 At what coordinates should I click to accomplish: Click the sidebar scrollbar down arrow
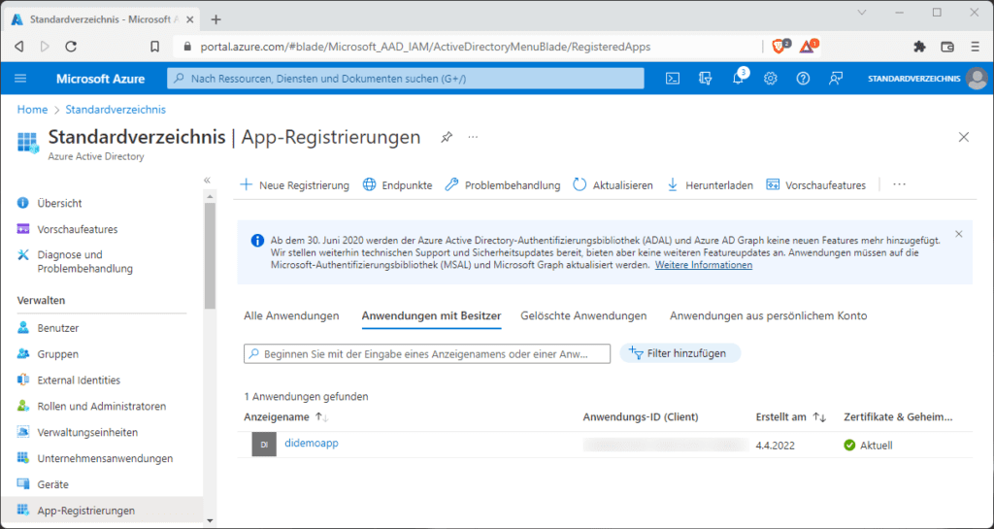click(x=210, y=521)
